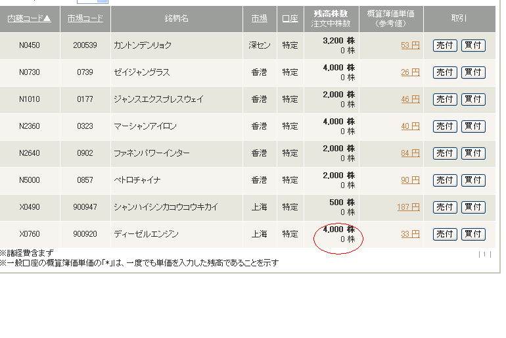Open the 90 円 book value link
The height and width of the screenshot is (338, 506).
410,180
